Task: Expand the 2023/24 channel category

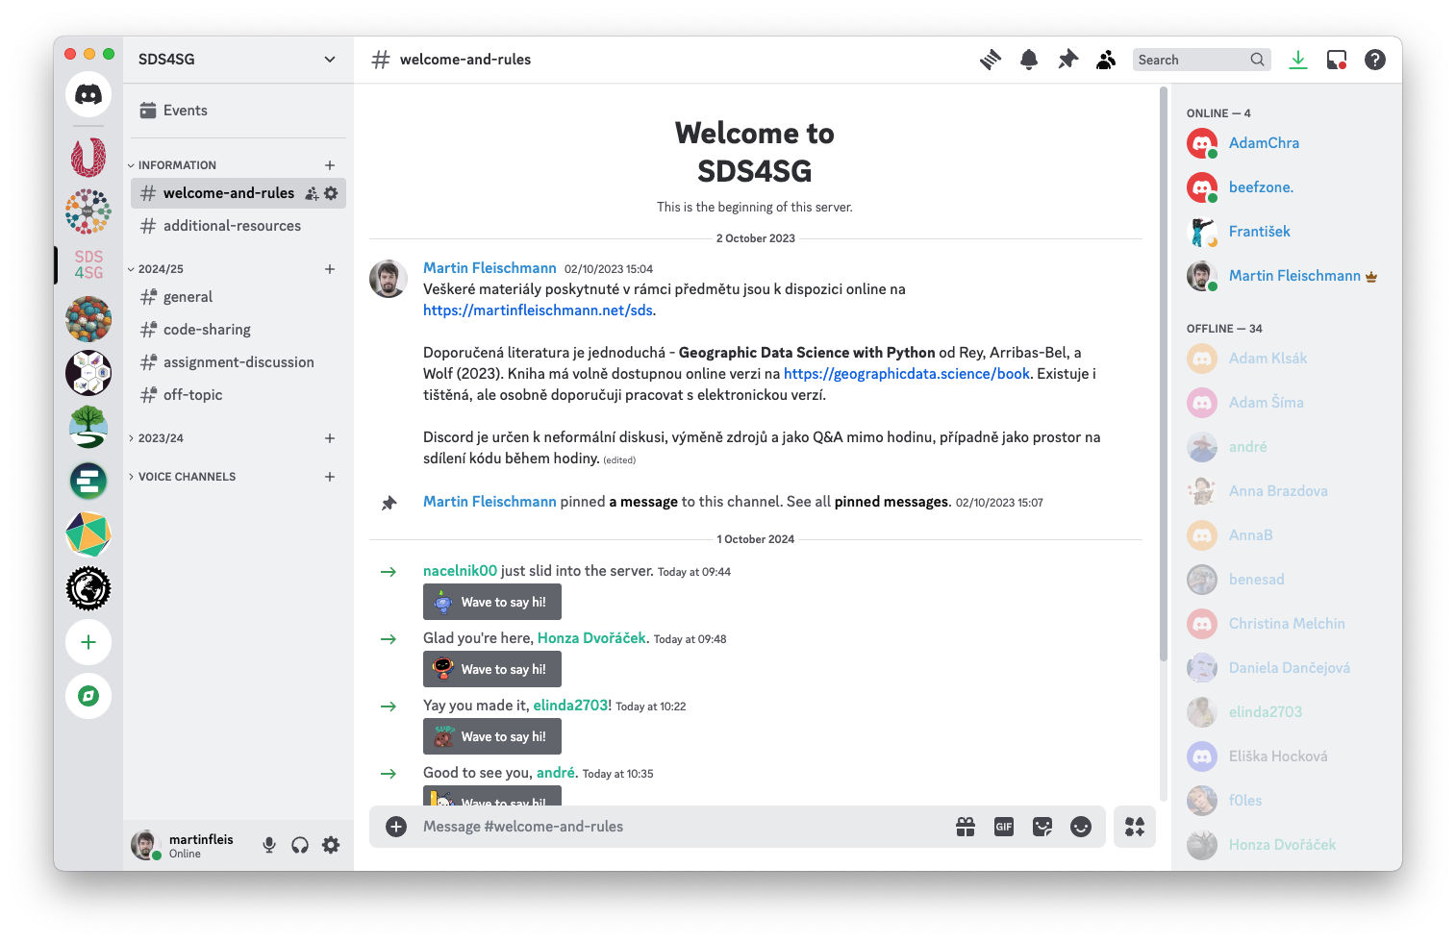Action: [x=161, y=438]
